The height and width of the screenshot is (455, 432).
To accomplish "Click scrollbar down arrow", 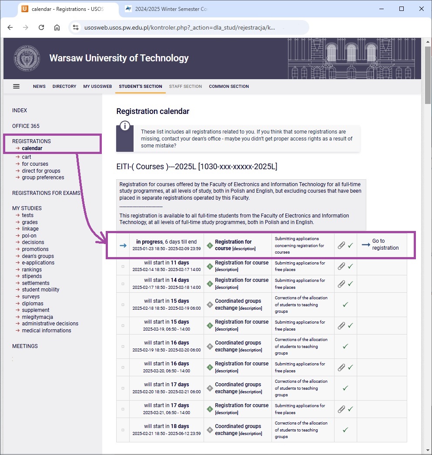I will coord(428,451).
